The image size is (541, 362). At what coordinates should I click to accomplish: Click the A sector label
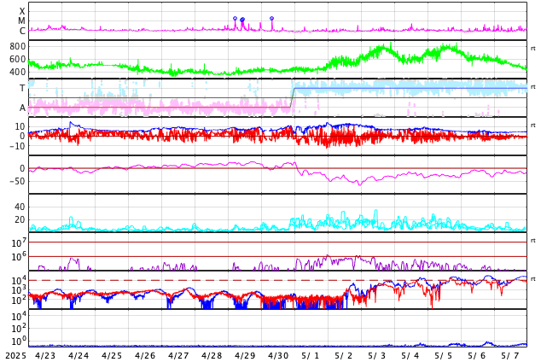point(22,108)
